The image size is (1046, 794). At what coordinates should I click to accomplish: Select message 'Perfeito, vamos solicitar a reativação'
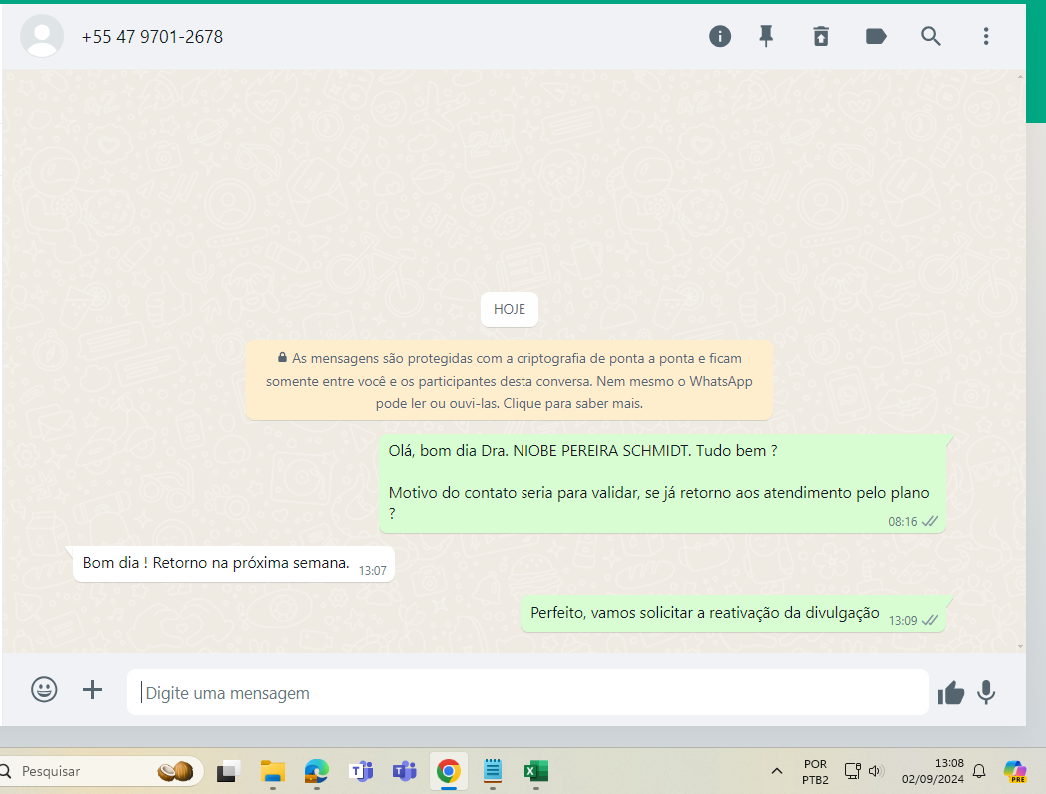(732, 614)
